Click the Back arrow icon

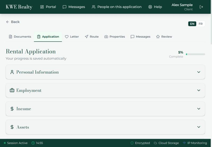[x=8, y=22]
